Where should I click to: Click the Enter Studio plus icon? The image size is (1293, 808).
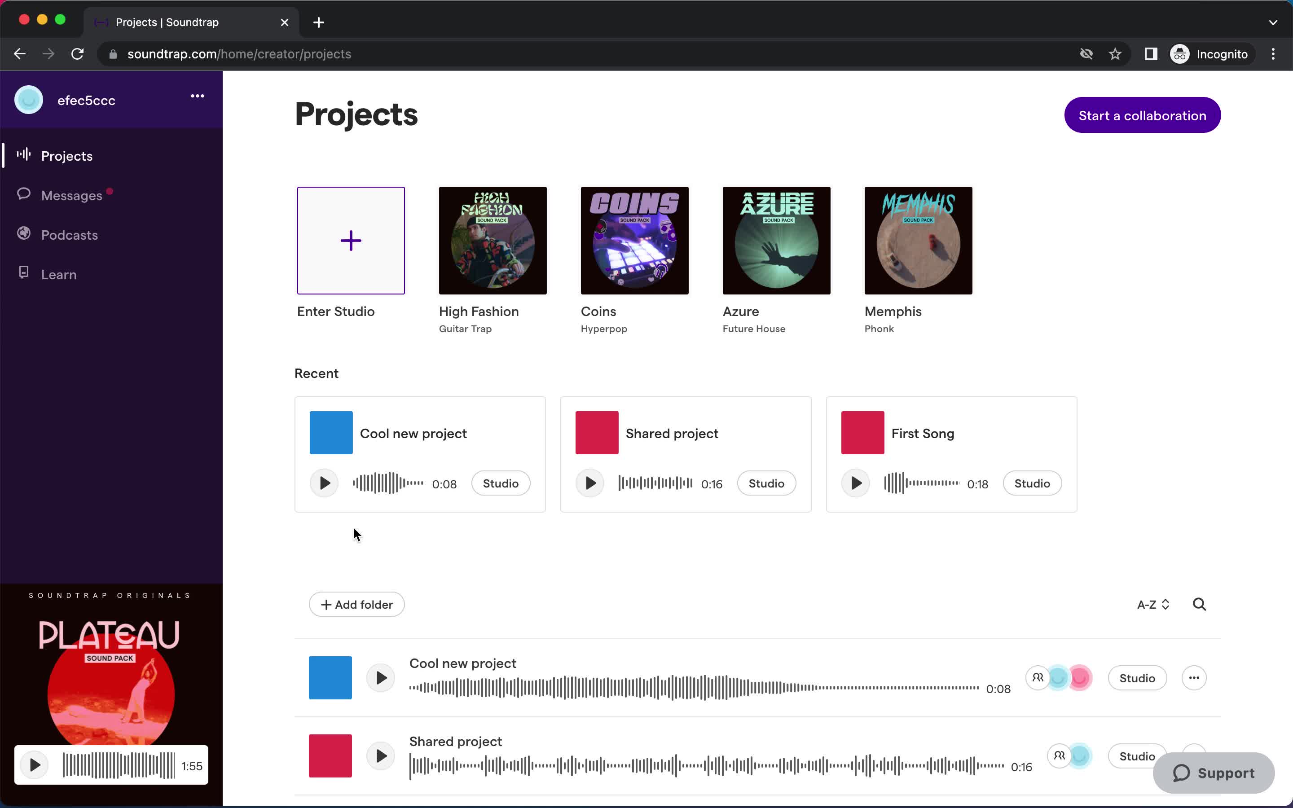351,240
